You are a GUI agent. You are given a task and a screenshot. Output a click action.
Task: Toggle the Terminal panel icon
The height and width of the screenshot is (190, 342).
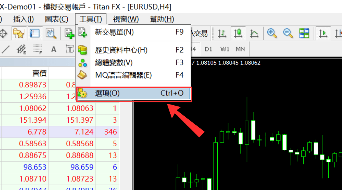point(35,33)
